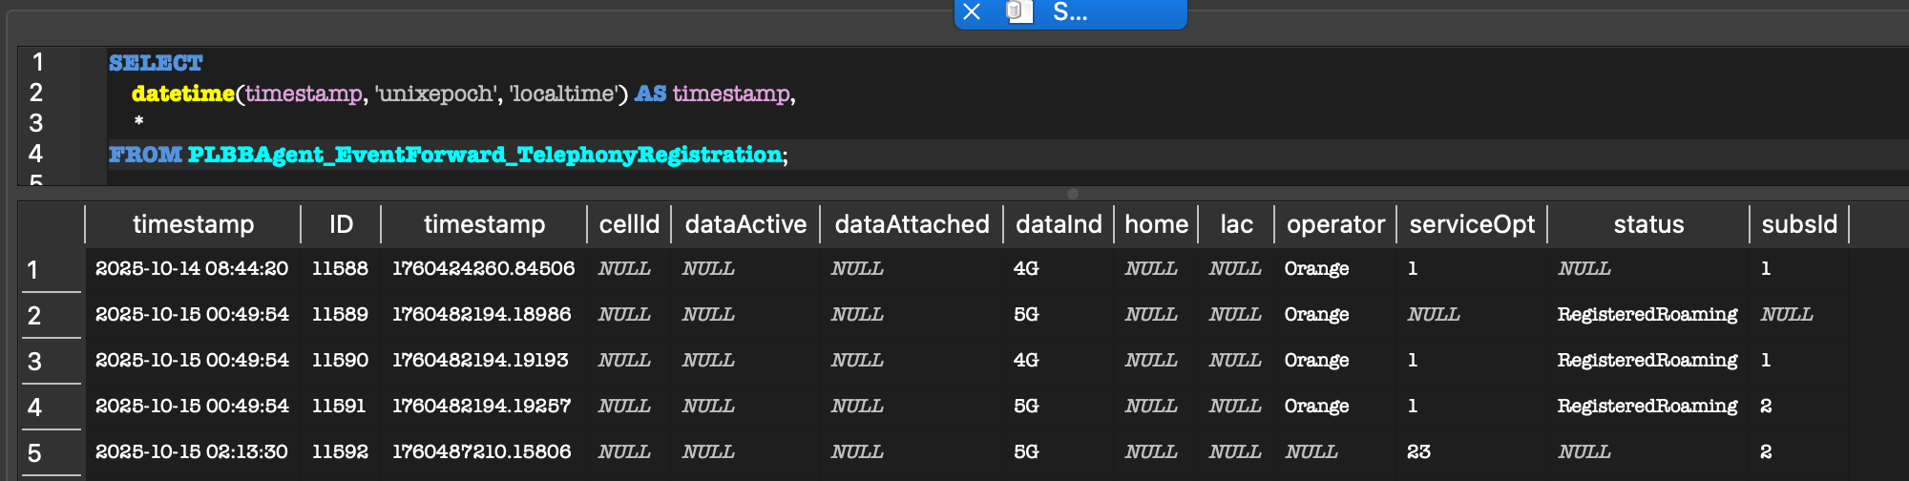Select result row number 1

(33, 270)
